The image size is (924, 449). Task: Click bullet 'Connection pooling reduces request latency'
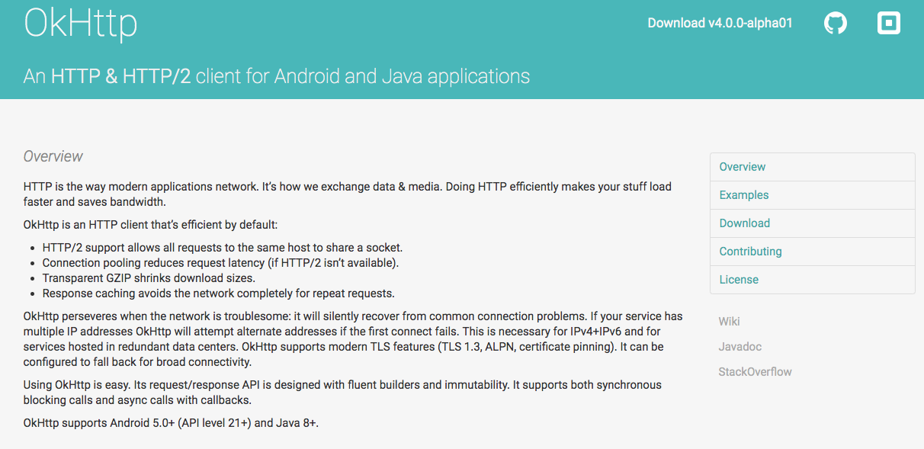tap(221, 263)
